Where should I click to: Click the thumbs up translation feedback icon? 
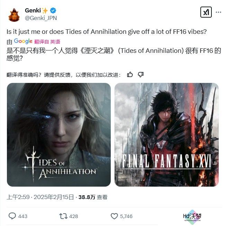coord(130,75)
